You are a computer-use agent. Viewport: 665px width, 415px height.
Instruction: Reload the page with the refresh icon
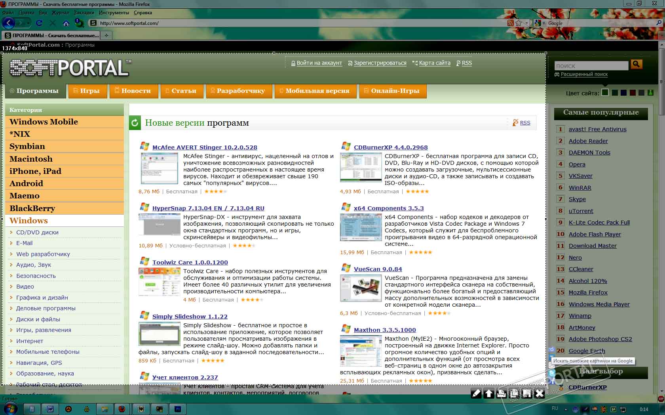pyautogui.click(x=39, y=23)
